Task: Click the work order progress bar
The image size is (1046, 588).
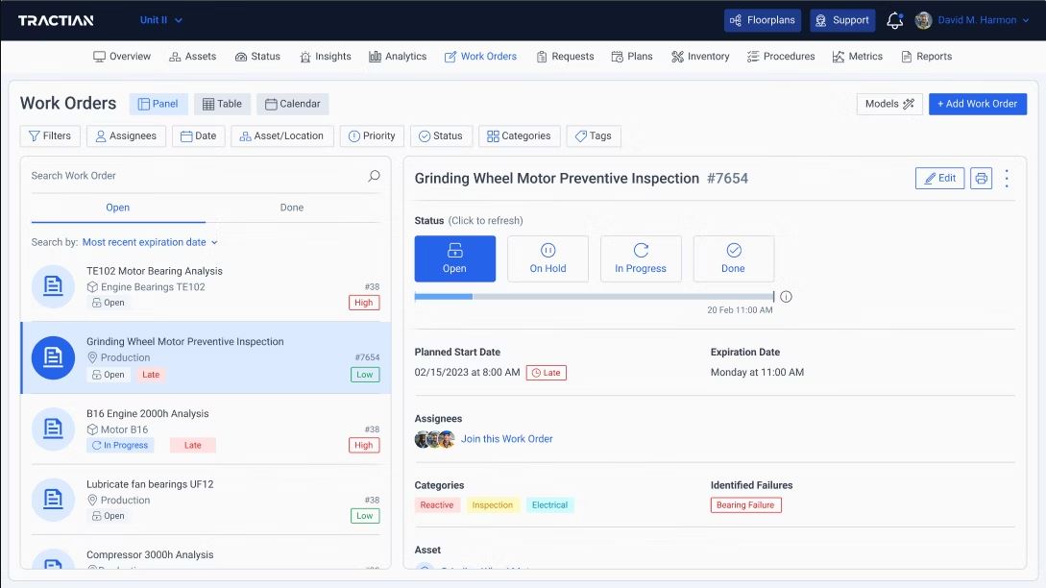Action: pos(594,297)
